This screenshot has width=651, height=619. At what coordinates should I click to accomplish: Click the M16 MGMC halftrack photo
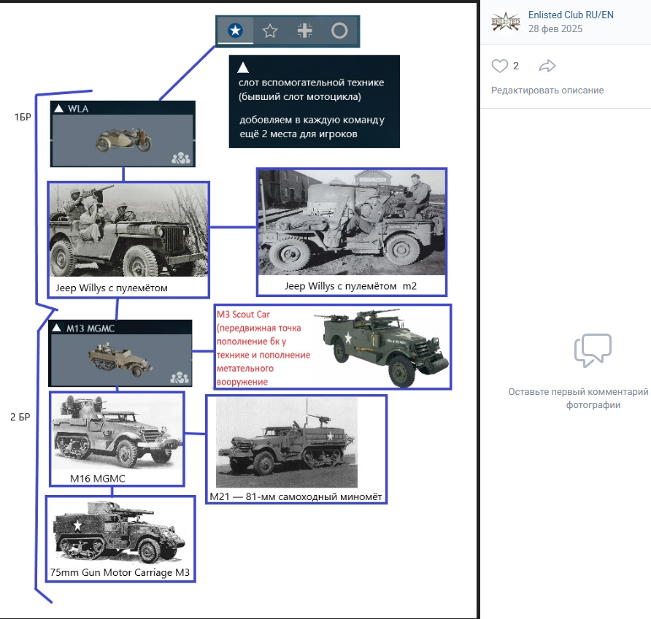[117, 433]
